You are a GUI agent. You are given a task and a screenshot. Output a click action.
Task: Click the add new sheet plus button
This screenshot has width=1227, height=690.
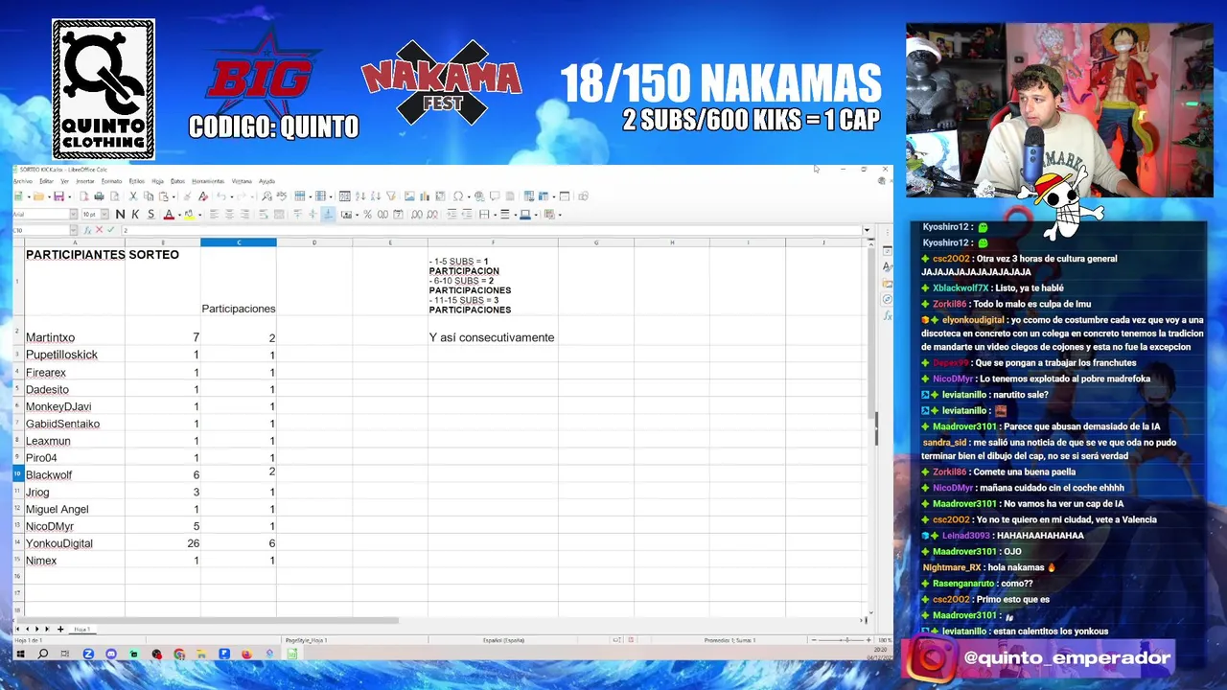(60, 629)
